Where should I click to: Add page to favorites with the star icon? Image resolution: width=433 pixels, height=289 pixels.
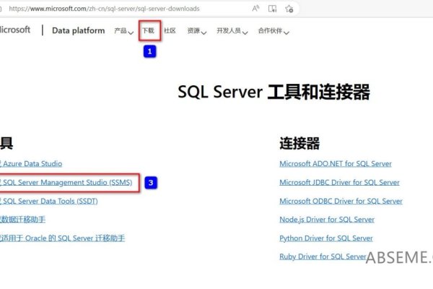point(289,9)
